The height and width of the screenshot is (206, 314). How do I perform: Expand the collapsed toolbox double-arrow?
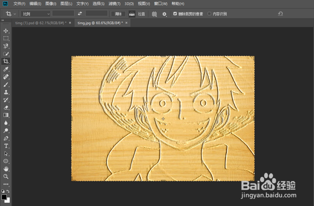click(3, 20)
